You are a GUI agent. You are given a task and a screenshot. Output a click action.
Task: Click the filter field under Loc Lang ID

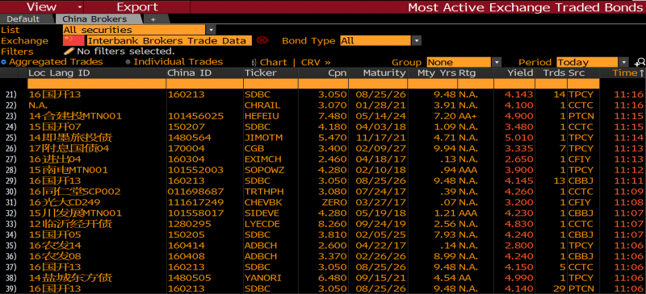pyautogui.click(x=96, y=84)
